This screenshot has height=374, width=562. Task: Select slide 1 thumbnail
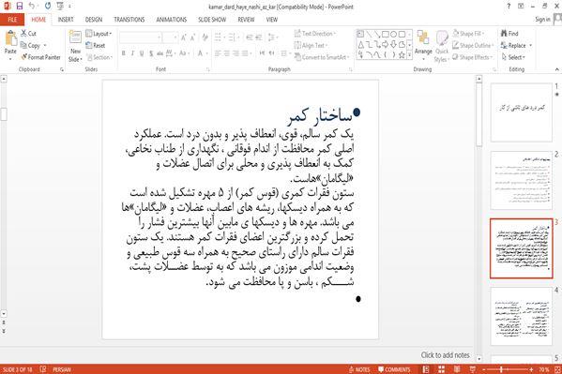521,112
